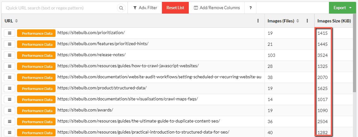Click the magnifier search icon
358x137 pixels.
[121, 8]
